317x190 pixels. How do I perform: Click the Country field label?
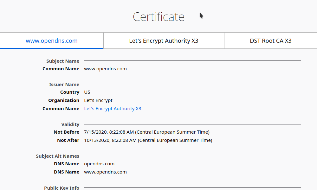pos(70,92)
